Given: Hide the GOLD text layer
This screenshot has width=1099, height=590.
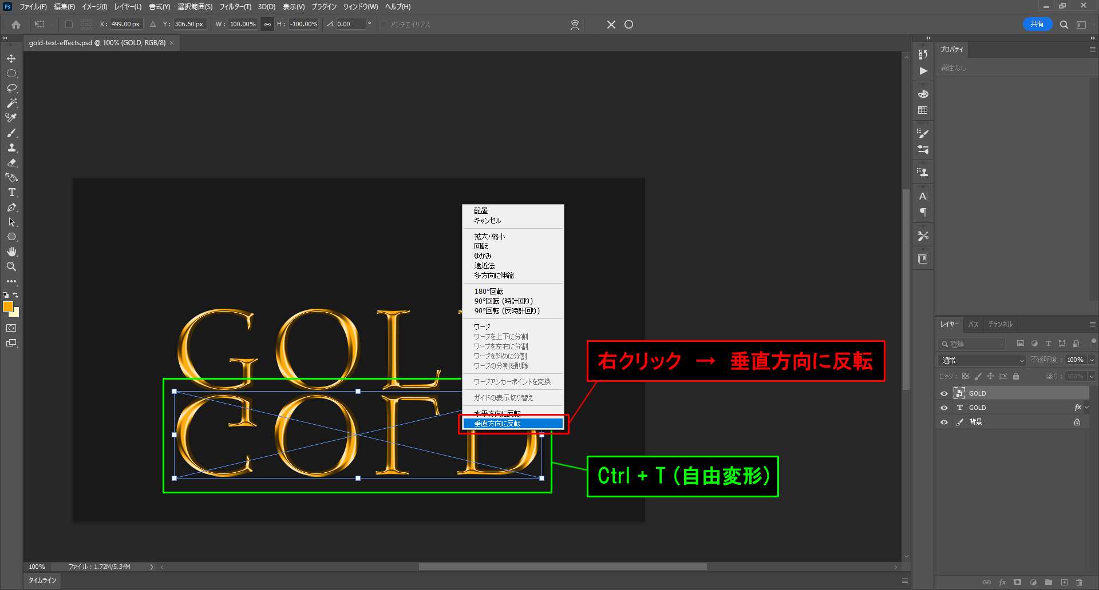Looking at the screenshot, I should click(x=944, y=408).
